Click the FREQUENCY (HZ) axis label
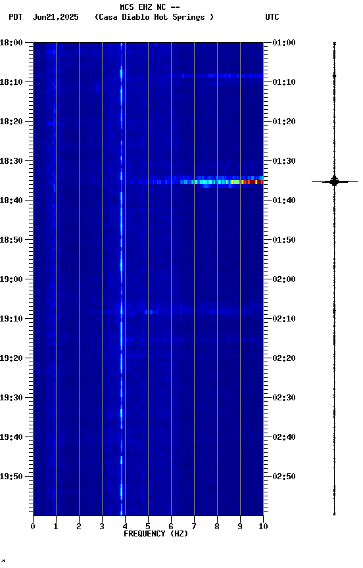Screen dimensions: 363x568 [156, 534]
